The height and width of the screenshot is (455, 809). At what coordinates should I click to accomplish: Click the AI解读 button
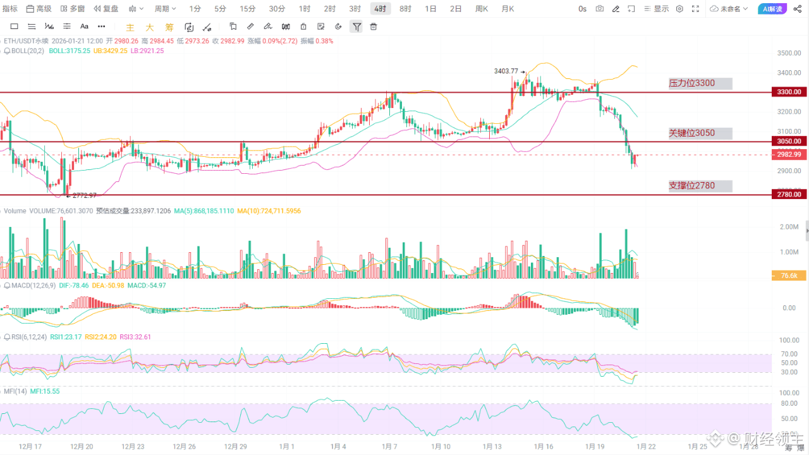point(772,9)
